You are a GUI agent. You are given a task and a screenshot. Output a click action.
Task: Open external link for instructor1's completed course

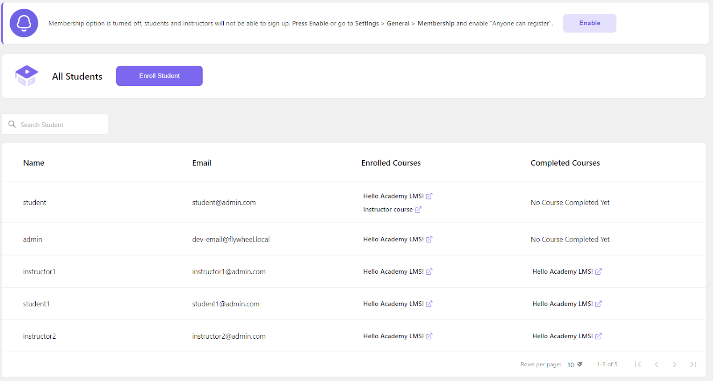point(598,272)
